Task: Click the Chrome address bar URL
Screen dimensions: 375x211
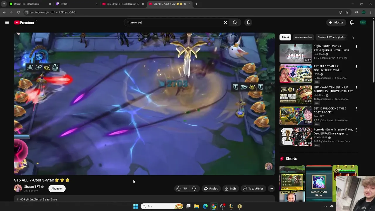Action: (x=53, y=12)
